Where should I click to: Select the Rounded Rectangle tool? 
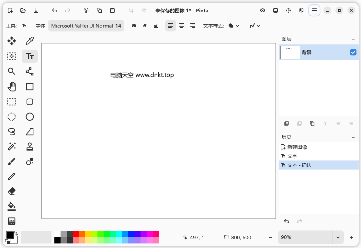pos(30,102)
